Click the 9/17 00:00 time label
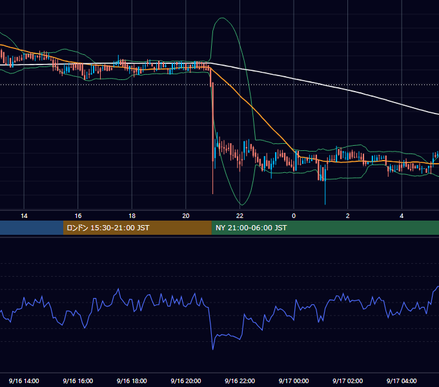 pyautogui.click(x=294, y=381)
